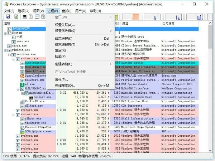
Task: Click the orange commit history graph
Action: point(131,17)
